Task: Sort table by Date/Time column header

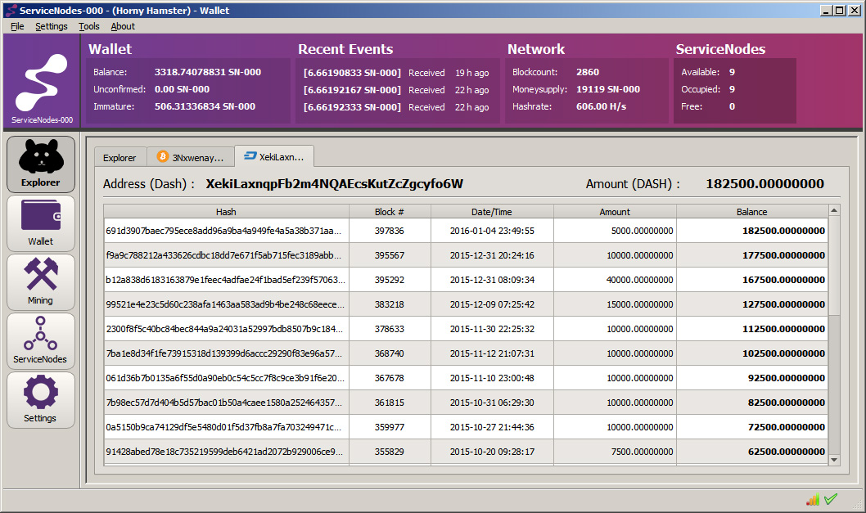Action: coord(492,211)
